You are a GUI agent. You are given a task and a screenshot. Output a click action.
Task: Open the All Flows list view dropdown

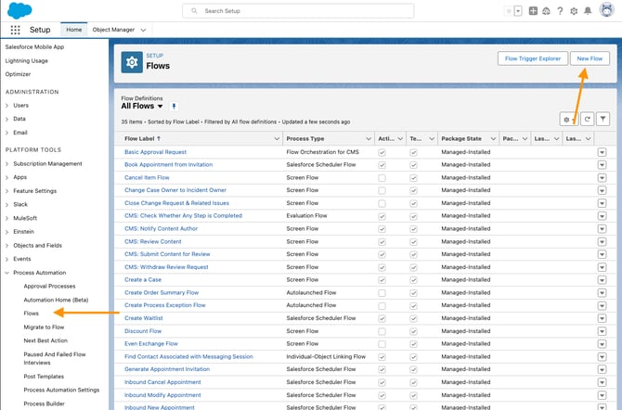point(161,107)
